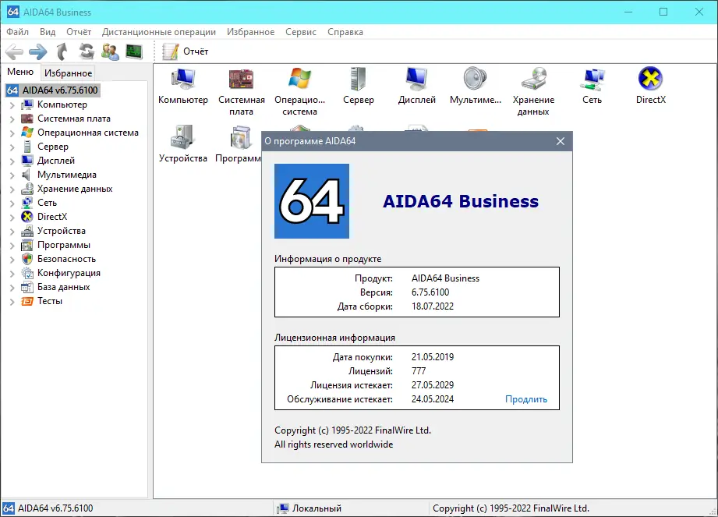Viewport: 718px width, 517px height.
Task: Select Безопасность in the sidebar tree
Action: click(66, 259)
